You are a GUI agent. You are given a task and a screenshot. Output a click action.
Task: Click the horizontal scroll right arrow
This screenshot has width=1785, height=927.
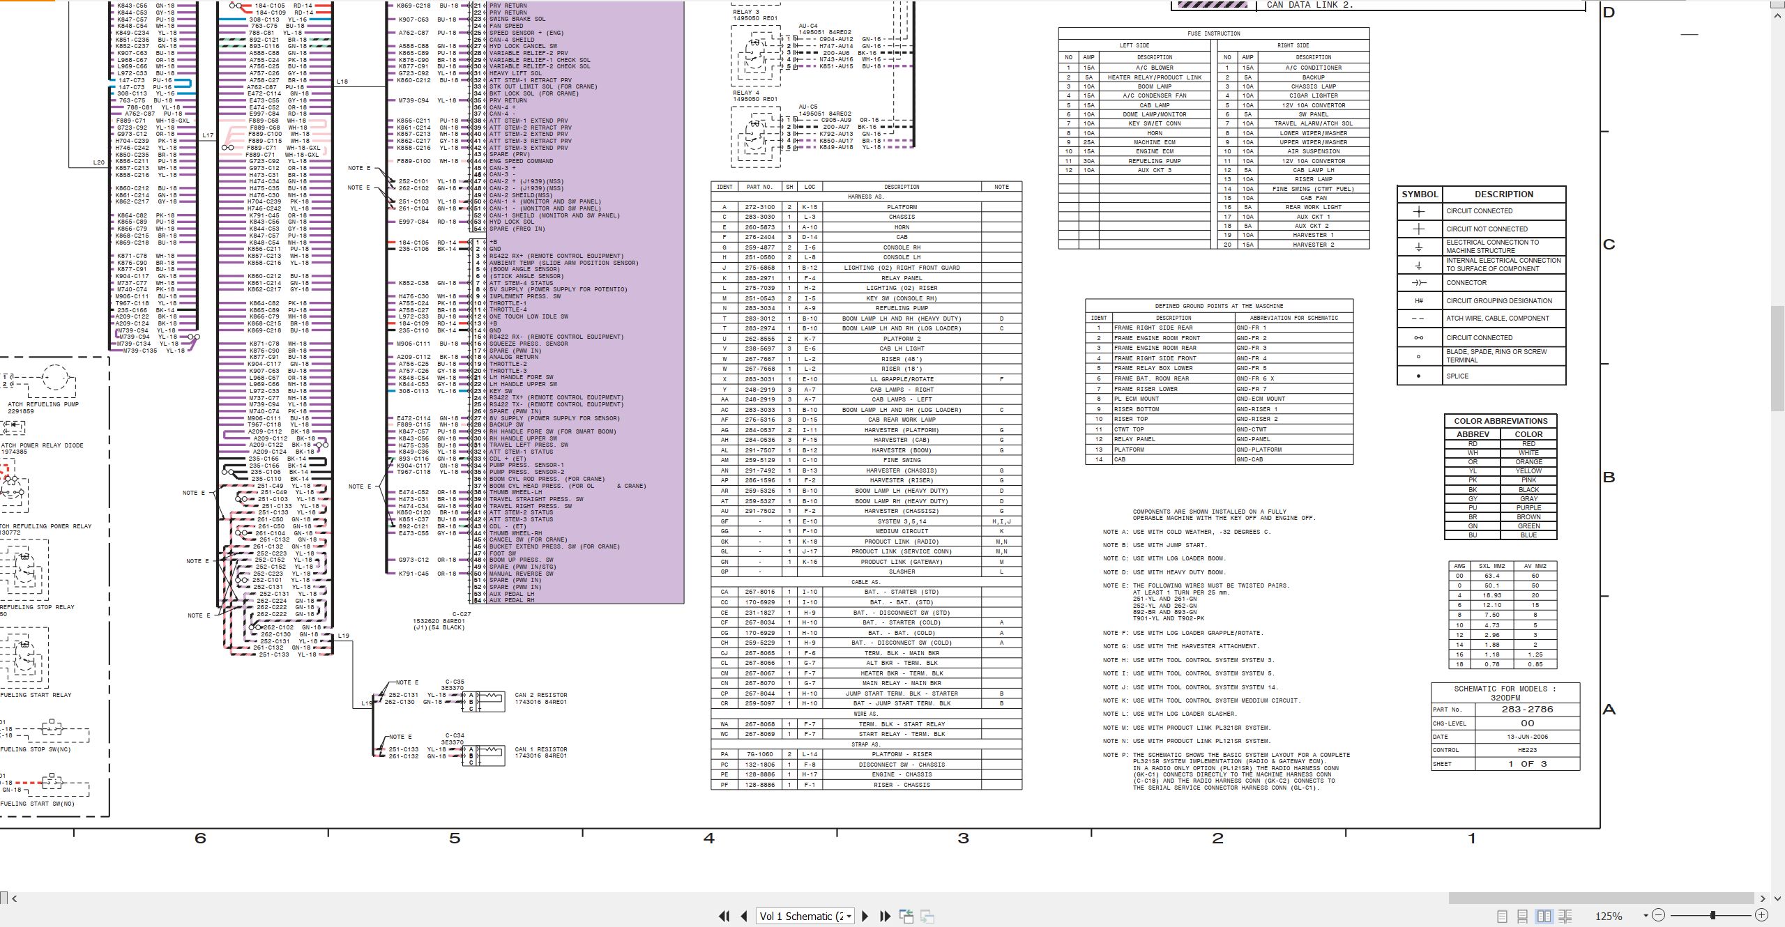(1763, 898)
